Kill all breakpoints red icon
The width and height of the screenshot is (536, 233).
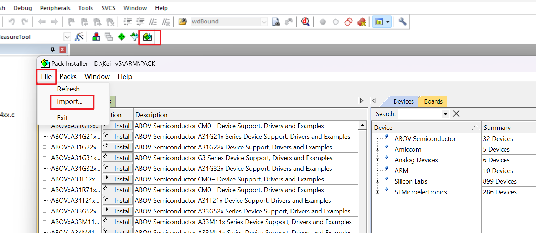(361, 22)
